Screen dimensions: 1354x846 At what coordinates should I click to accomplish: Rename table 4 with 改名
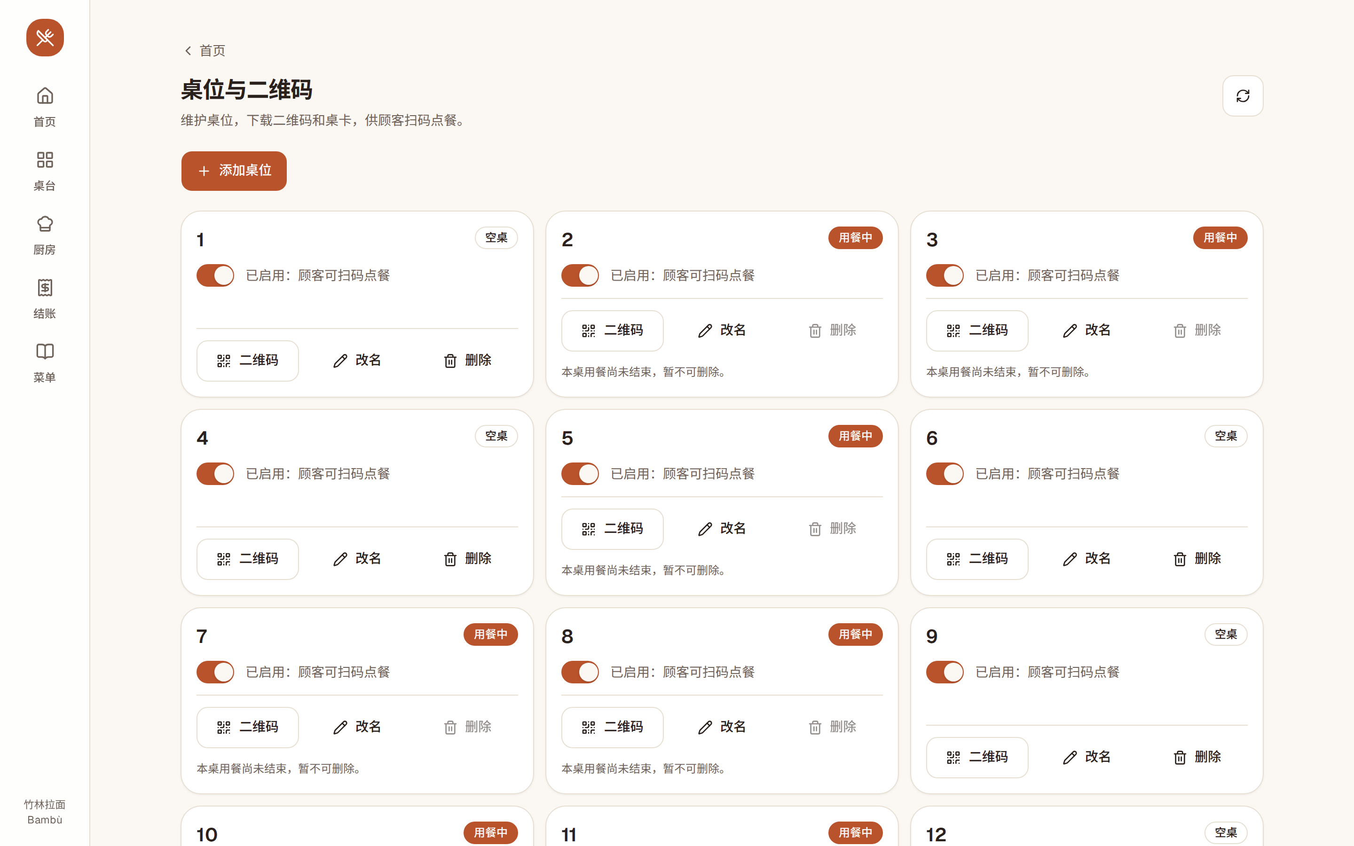(357, 559)
